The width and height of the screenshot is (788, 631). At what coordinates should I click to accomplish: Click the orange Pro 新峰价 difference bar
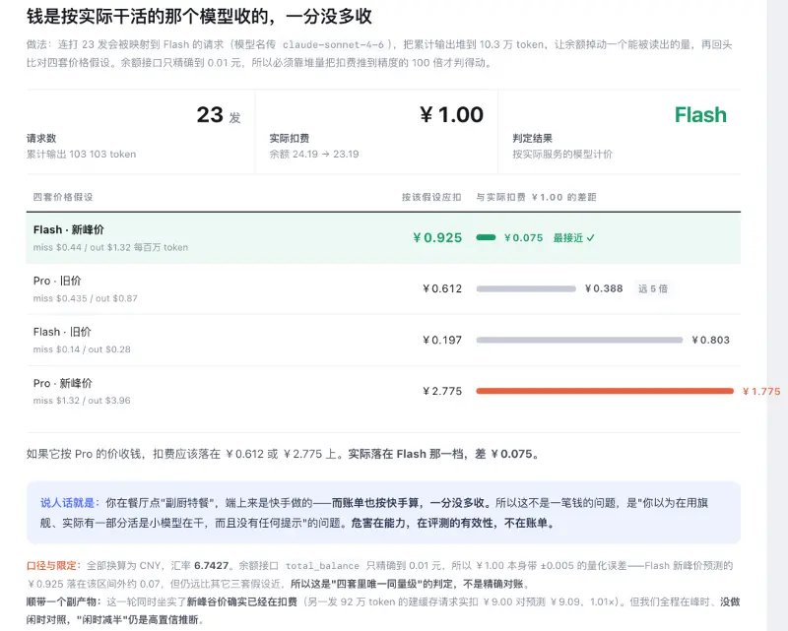[x=605, y=391]
